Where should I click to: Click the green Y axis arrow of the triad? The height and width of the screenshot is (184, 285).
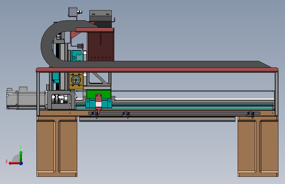click(x=21, y=156)
